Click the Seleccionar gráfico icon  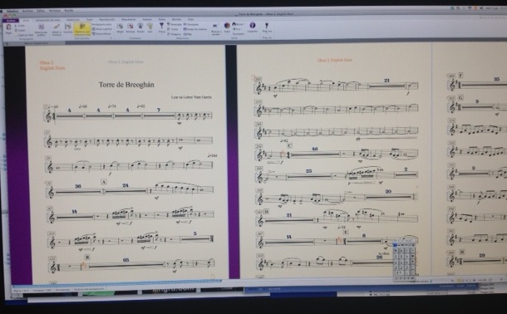pos(41,28)
